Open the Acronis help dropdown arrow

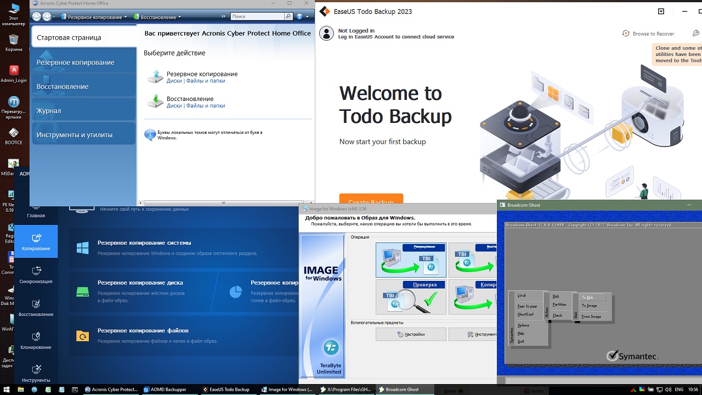pyautogui.click(x=307, y=17)
